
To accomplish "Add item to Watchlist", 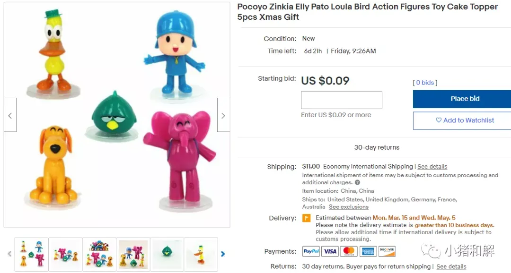I will click(462, 120).
